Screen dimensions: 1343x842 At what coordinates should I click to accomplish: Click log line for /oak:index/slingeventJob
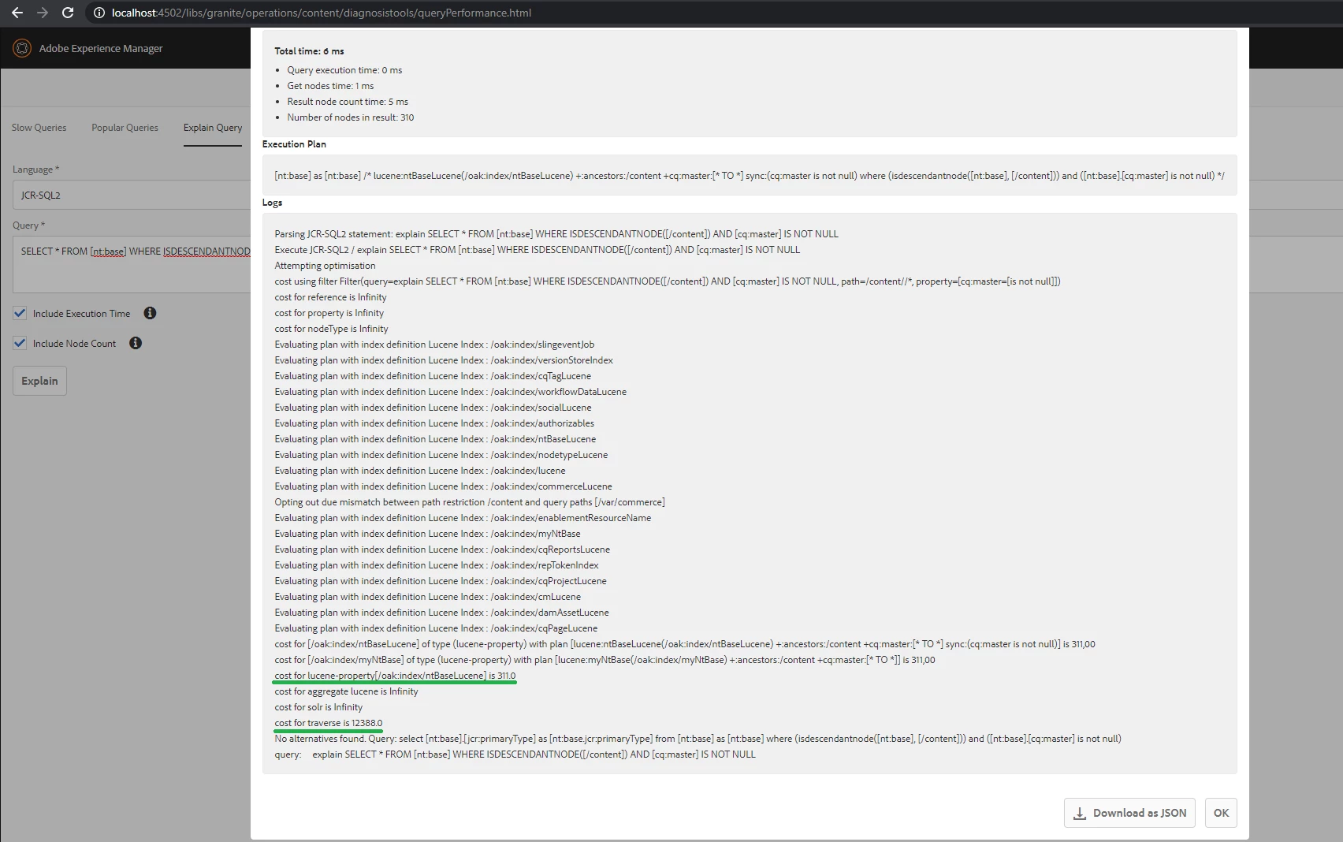coord(434,345)
